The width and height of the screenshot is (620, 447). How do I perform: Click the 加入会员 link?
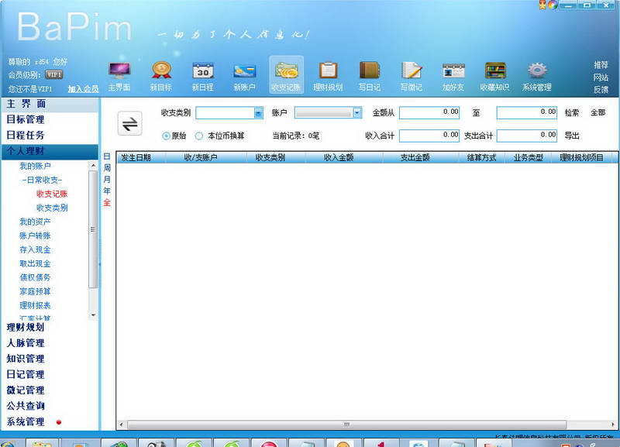click(83, 89)
